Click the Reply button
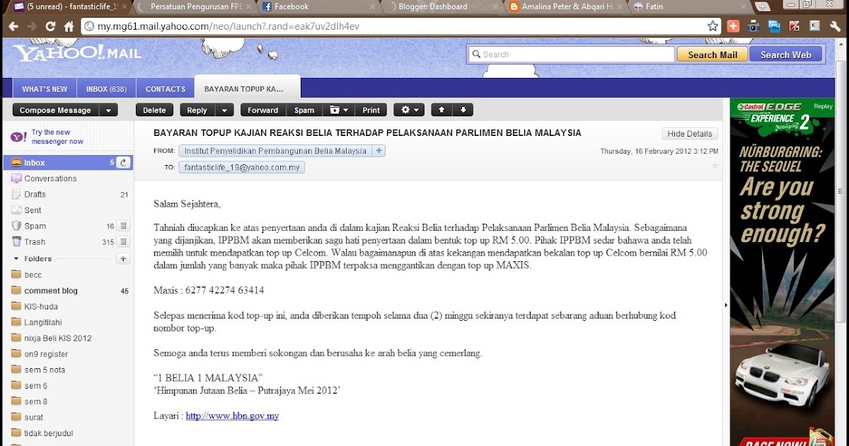This screenshot has height=446, width=849. tap(197, 110)
